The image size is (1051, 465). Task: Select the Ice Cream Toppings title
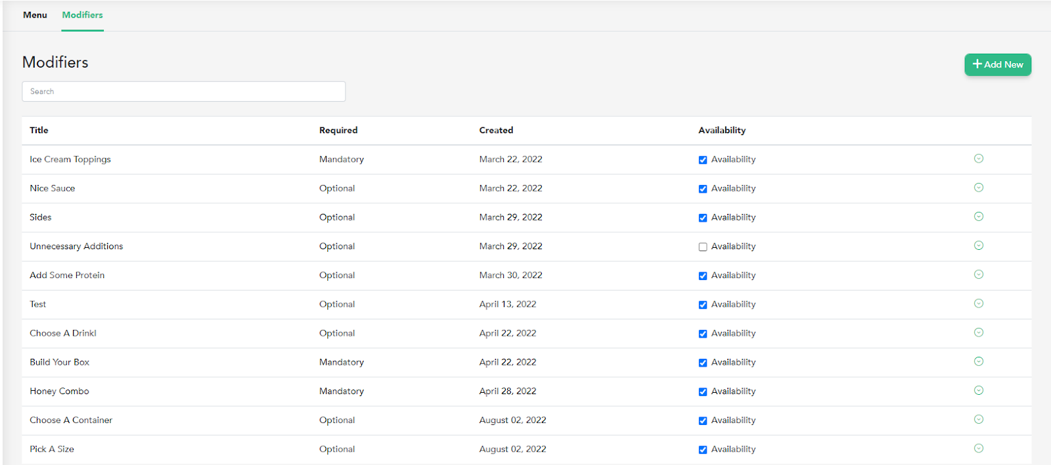click(70, 159)
